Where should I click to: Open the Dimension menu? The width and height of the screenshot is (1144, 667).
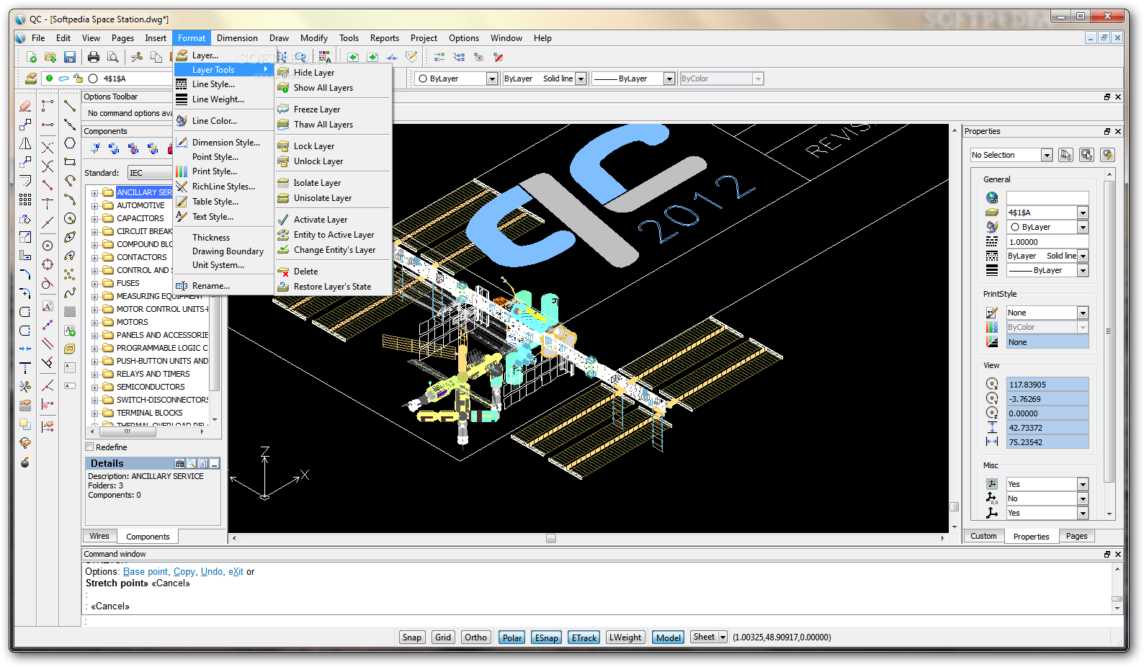237,38
